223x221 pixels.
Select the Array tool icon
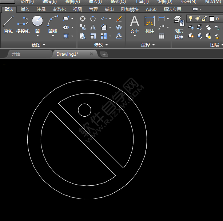click(x=104, y=36)
